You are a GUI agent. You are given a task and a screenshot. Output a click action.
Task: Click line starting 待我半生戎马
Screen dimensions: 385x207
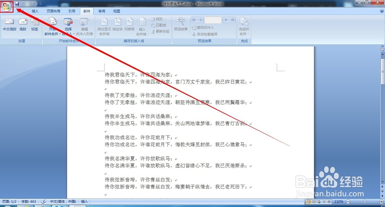point(139,116)
